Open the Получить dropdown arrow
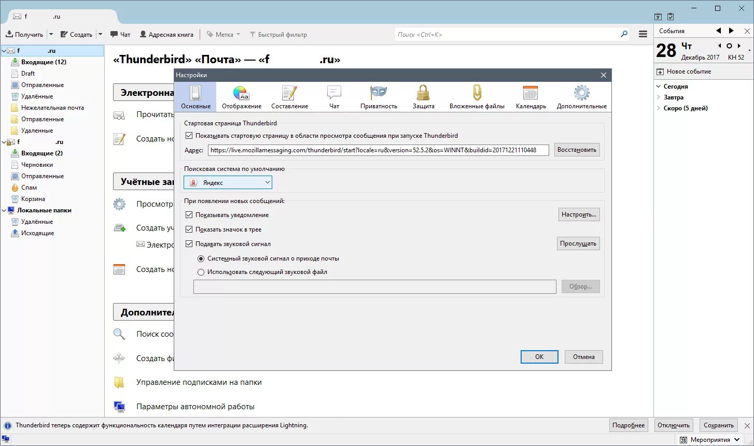 pyautogui.click(x=51, y=35)
